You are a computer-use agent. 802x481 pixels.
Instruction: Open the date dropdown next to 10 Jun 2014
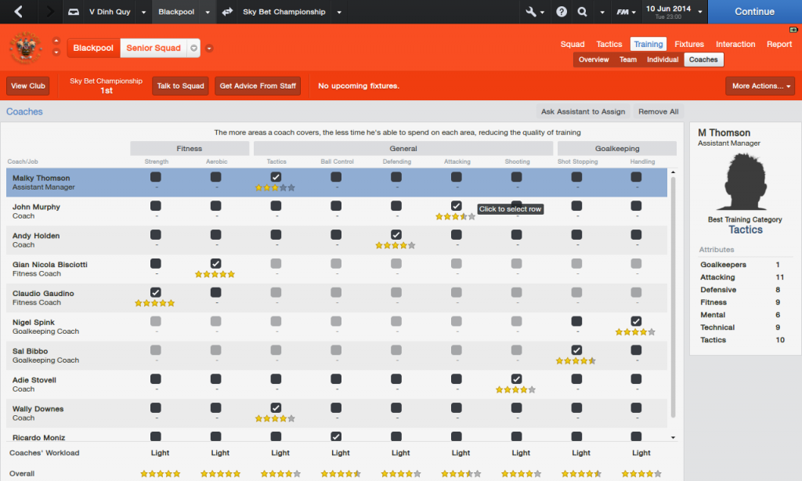(699, 12)
